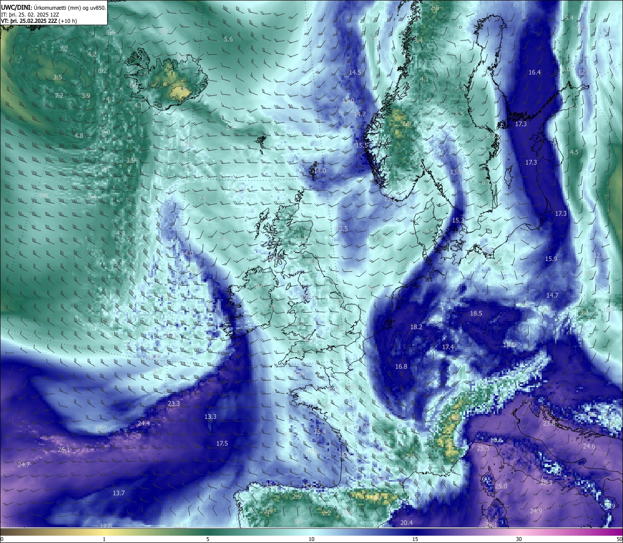Image resolution: width=623 pixels, height=543 pixels.
Task: Click the 5.6 value label northeast of Iceland
Action: tap(228, 39)
